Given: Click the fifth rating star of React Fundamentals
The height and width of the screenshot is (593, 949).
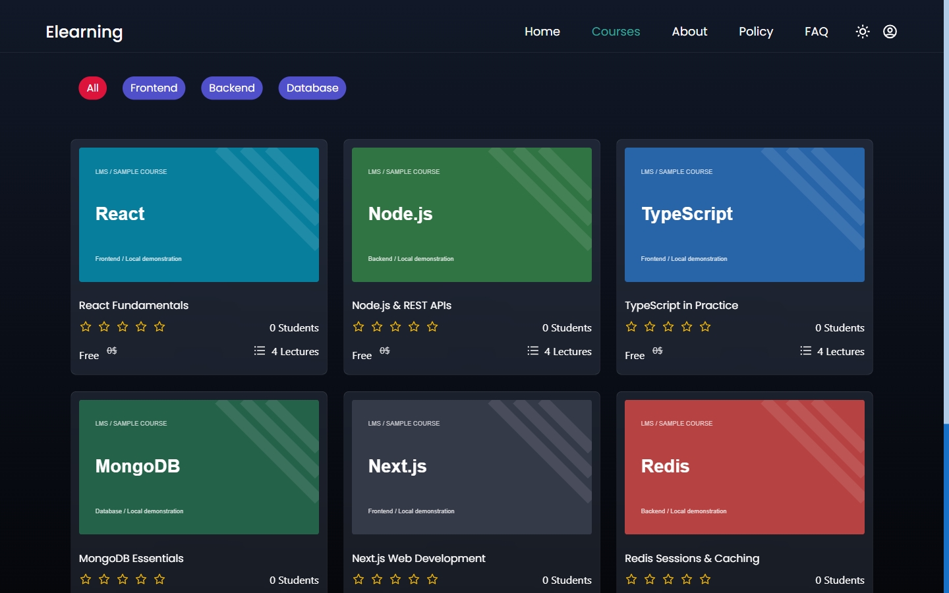Looking at the screenshot, I should tap(159, 327).
